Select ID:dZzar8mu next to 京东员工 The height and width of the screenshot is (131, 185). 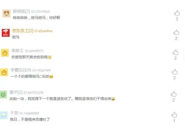[x=43, y=31]
